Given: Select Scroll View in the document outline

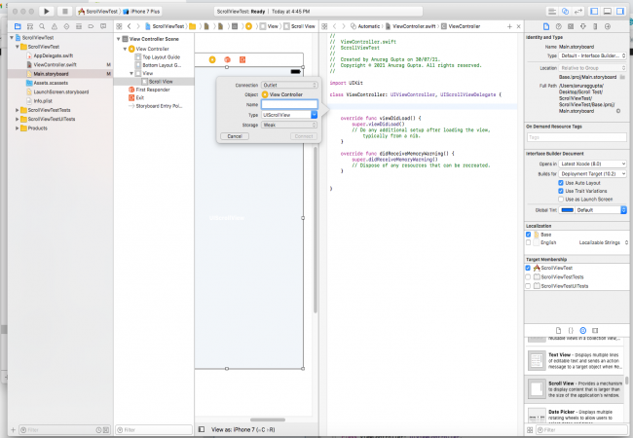Looking at the screenshot, I should coord(161,81).
